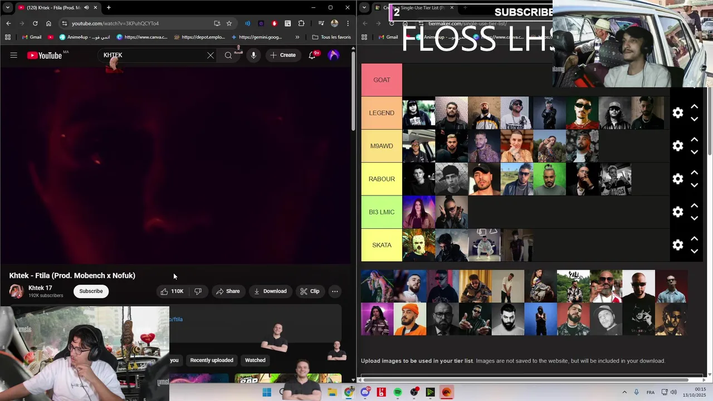Click the SKATA tier label
Screen dimensions: 713x401
[382, 245]
